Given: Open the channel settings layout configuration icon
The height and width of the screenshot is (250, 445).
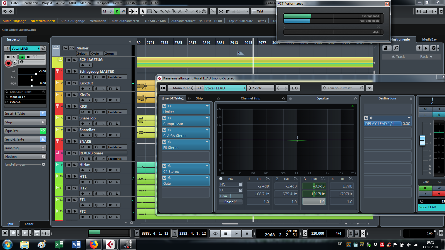Looking at the screenshot, I should coord(163,88).
